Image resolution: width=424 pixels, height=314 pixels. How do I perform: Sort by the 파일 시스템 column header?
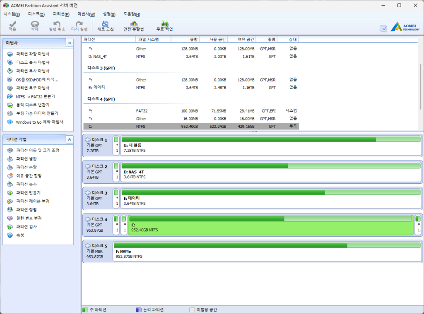[x=148, y=39]
